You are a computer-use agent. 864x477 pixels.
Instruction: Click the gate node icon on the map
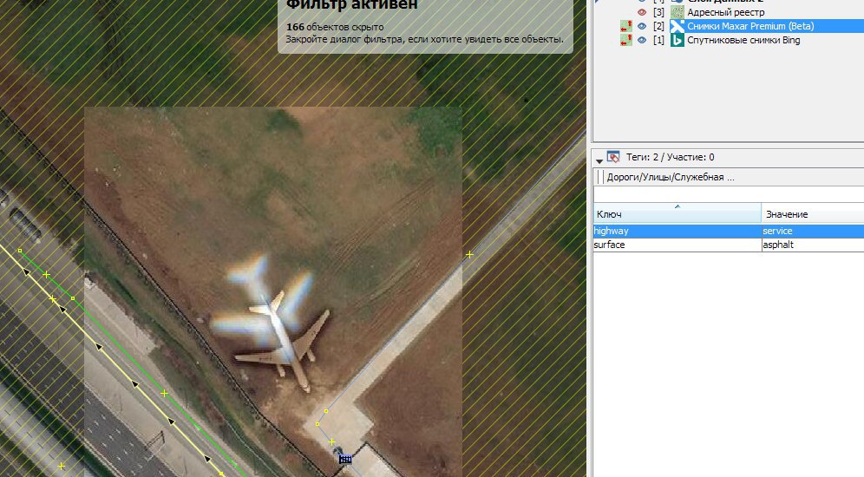point(345,458)
